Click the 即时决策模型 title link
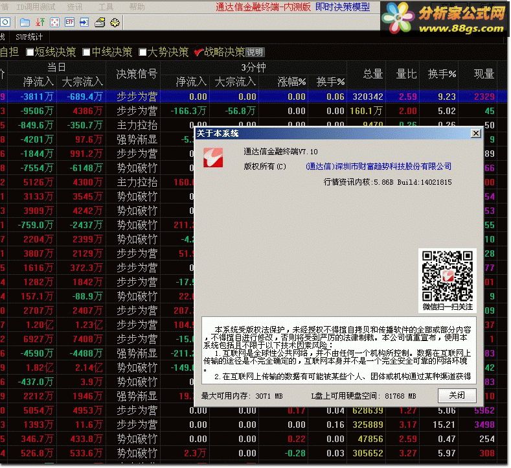The height and width of the screenshot is (468, 511). click(343, 7)
